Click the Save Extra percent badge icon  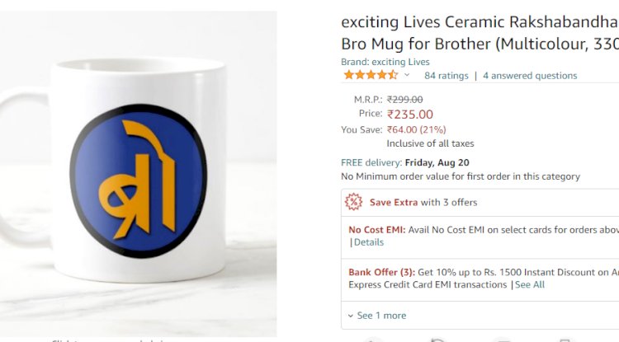(x=353, y=202)
